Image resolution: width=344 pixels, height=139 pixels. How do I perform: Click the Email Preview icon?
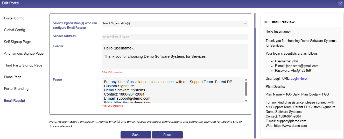pyautogui.click(x=265, y=22)
